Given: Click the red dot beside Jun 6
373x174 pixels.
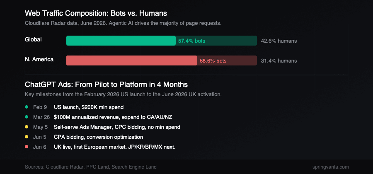Looking at the screenshot, I should 27,147.
